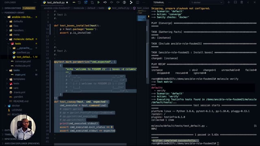260x146 pixels.
Task: Open conftest.py in the Explorer
Action: tap(23, 52)
